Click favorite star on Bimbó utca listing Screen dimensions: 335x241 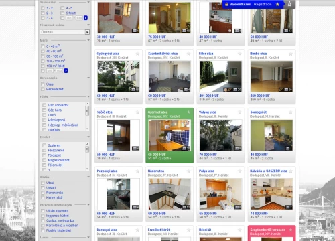[x=291, y=54]
